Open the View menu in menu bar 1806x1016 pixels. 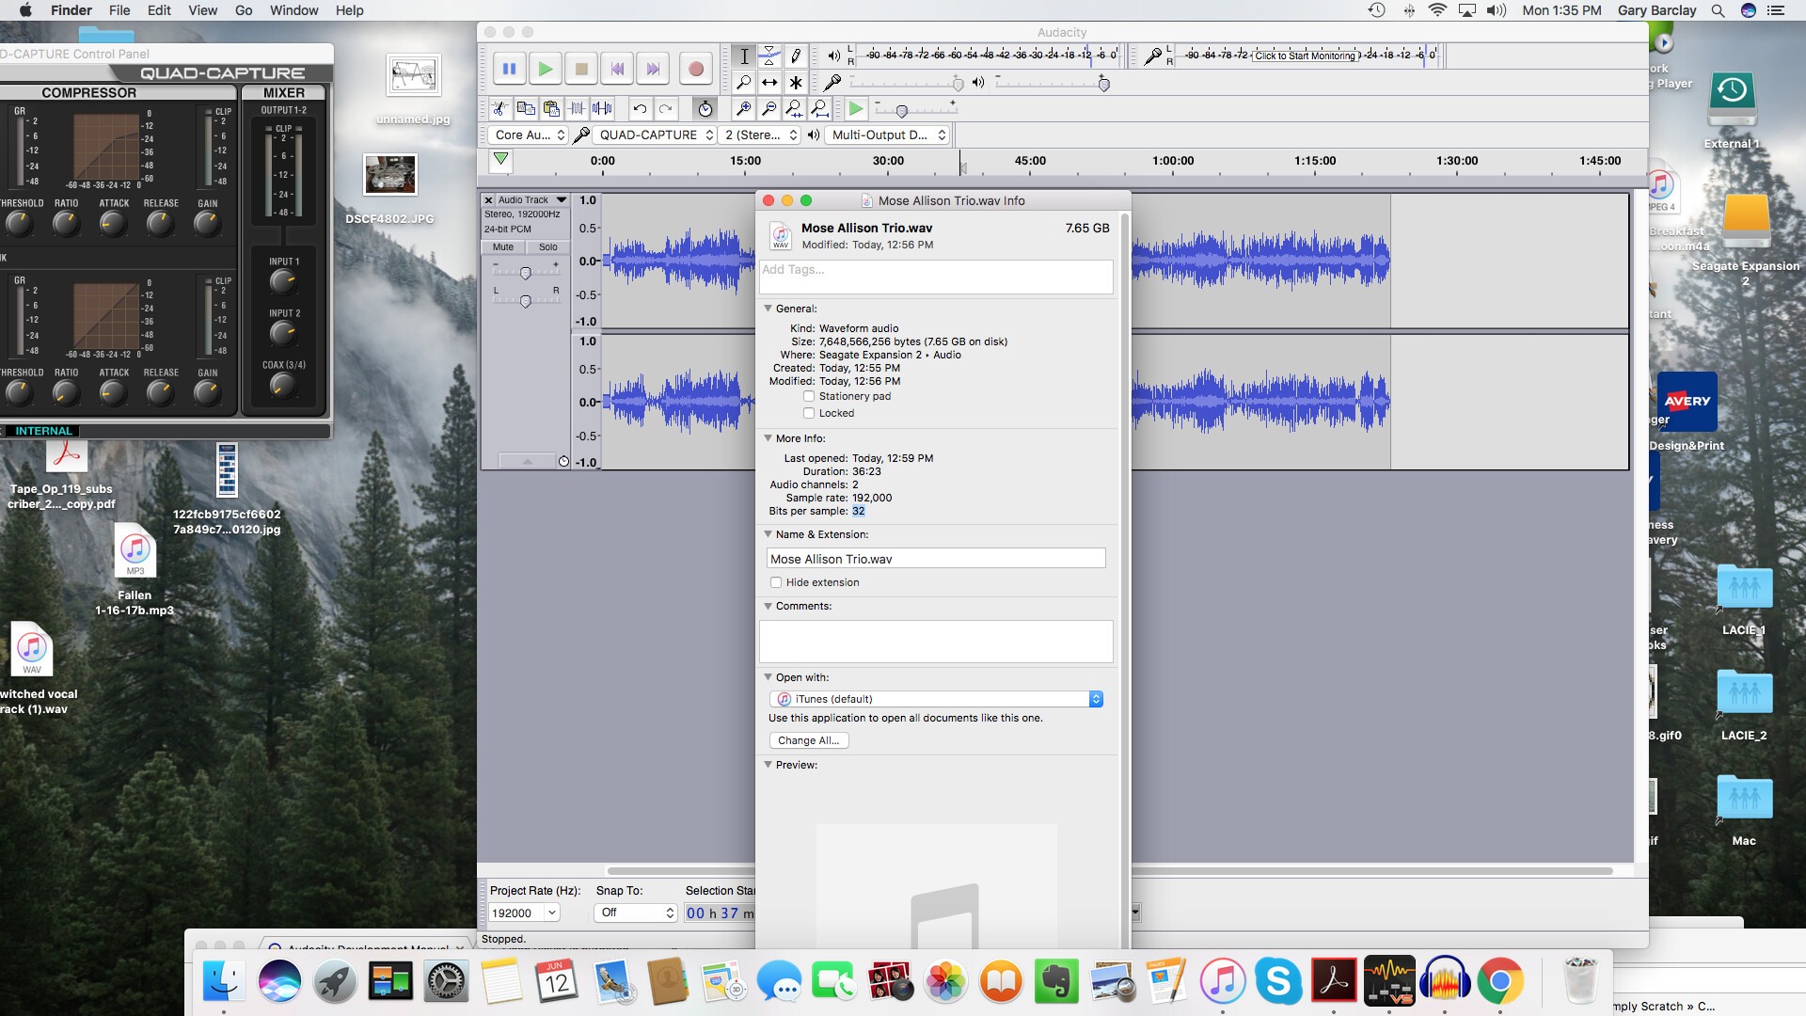coord(202,10)
